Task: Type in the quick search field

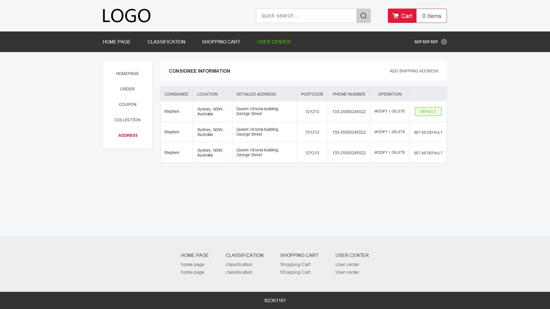Action: (x=306, y=16)
